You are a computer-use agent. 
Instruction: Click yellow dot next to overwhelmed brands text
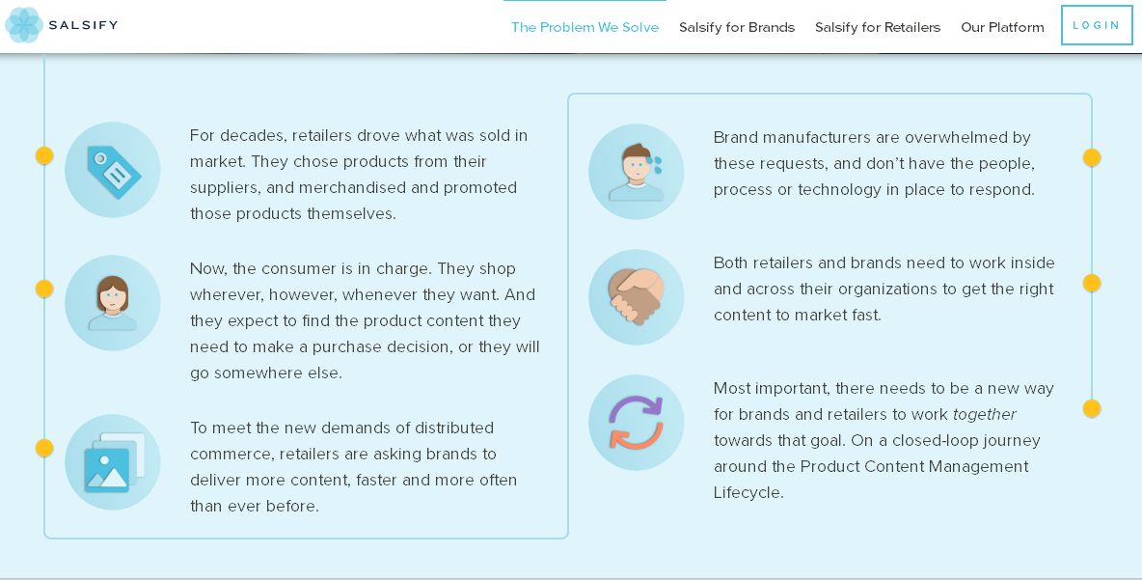tap(1092, 157)
